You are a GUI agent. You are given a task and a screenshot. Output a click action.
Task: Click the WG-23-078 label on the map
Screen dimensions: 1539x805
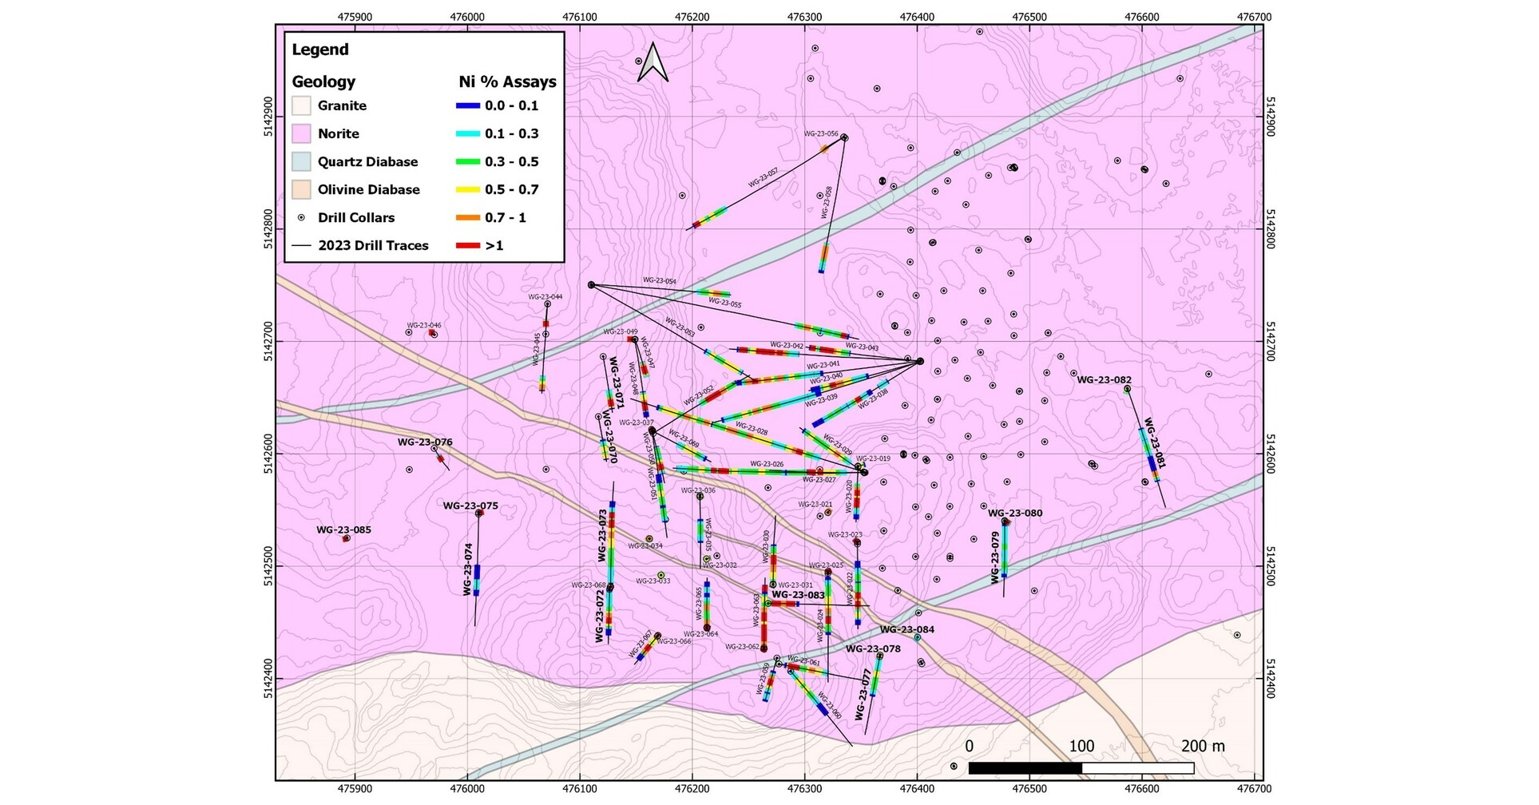point(872,649)
